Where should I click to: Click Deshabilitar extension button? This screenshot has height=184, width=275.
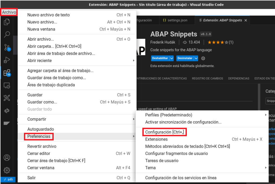tap(160, 58)
